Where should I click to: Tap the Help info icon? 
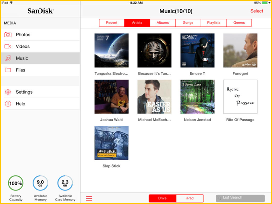[x=8, y=104]
